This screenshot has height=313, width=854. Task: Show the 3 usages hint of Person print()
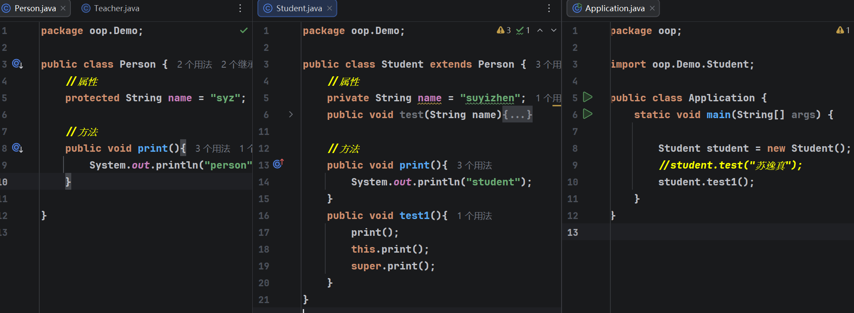213,148
